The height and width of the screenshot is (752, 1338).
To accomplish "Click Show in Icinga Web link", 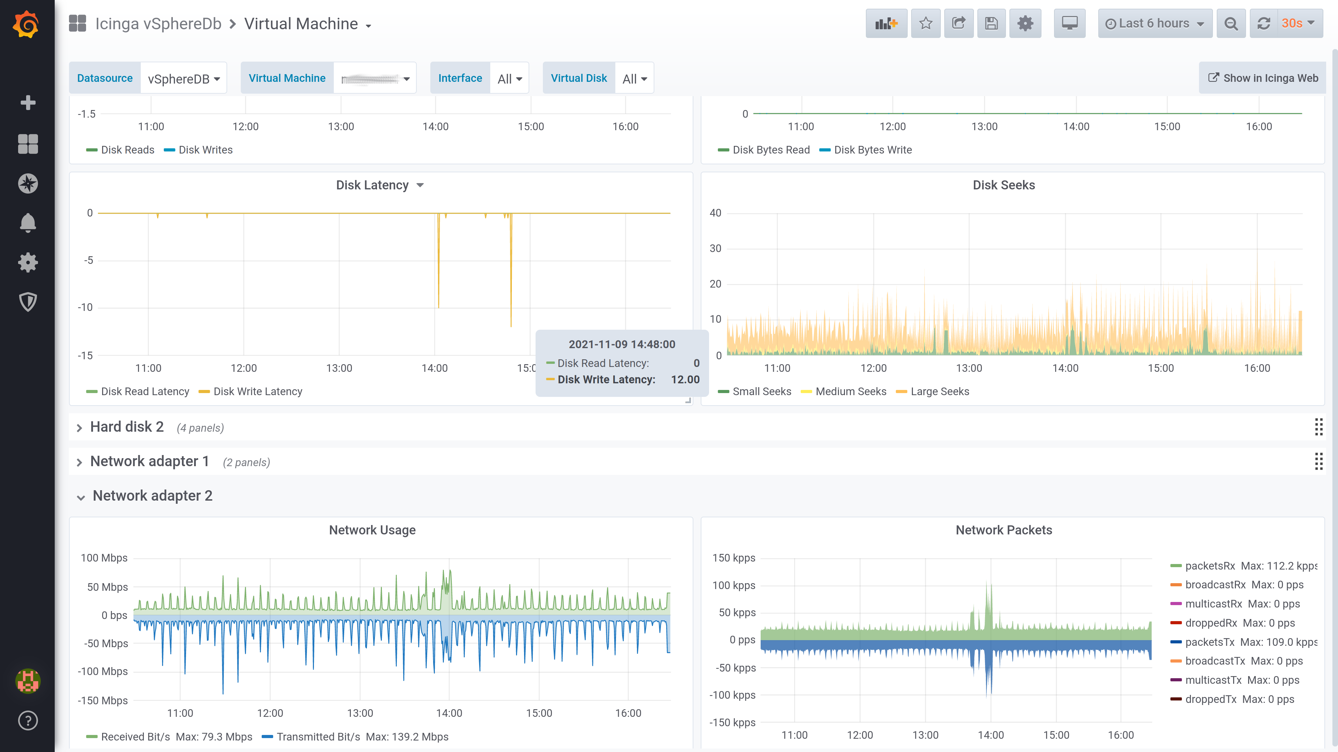I will (x=1263, y=78).
